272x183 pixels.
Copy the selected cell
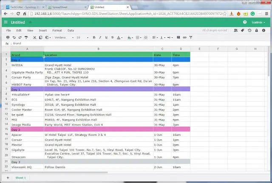tap(41, 37)
